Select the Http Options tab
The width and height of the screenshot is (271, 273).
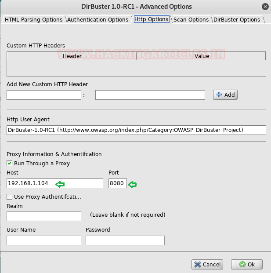pos(152,19)
